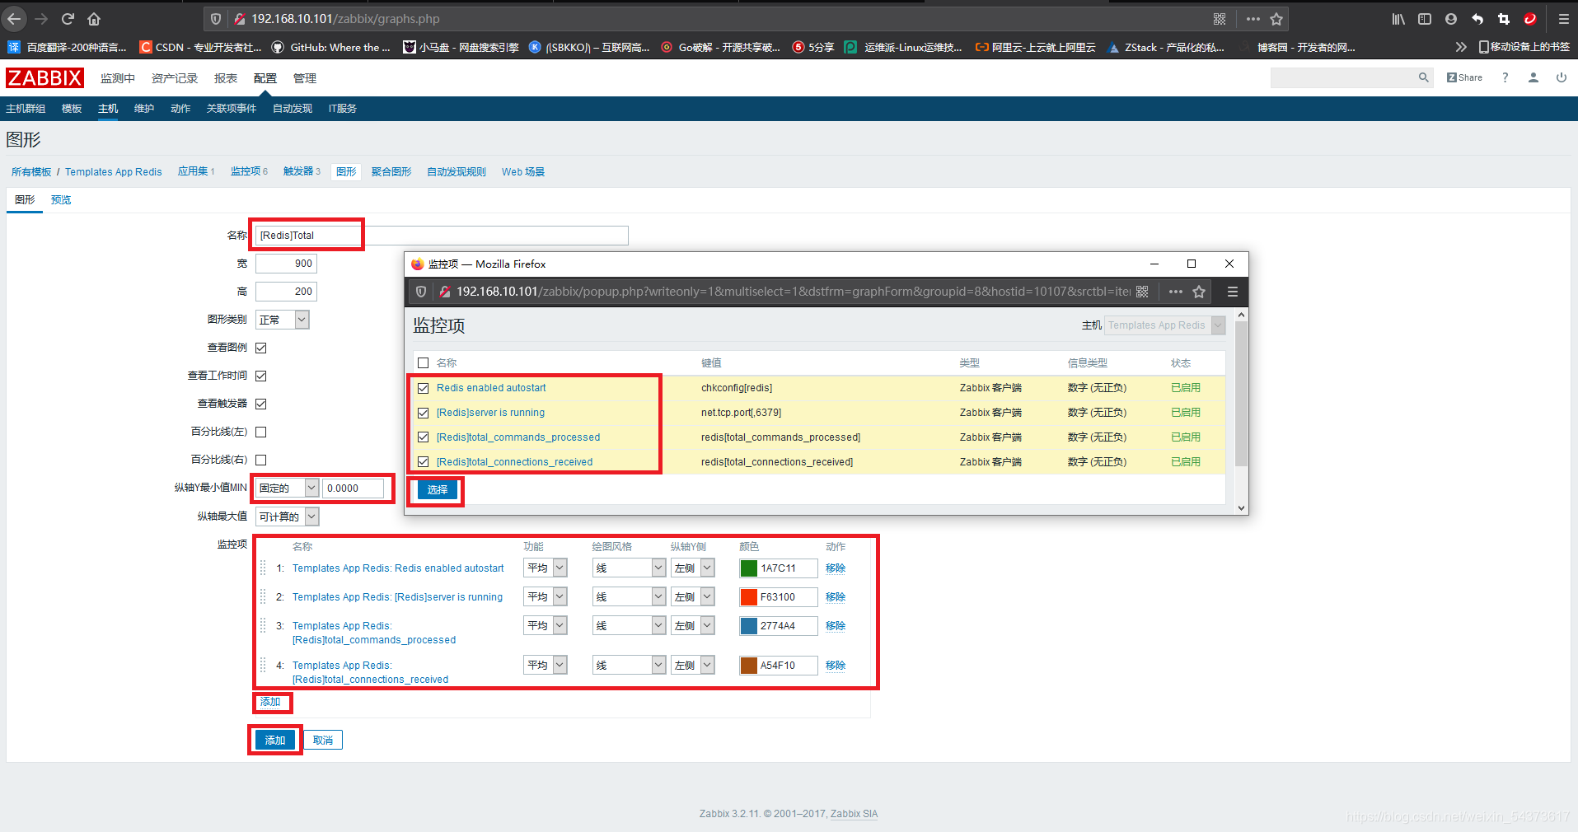This screenshot has width=1578, height=832.
Task: Go to the 自动发现 submenu
Action: coord(293,109)
